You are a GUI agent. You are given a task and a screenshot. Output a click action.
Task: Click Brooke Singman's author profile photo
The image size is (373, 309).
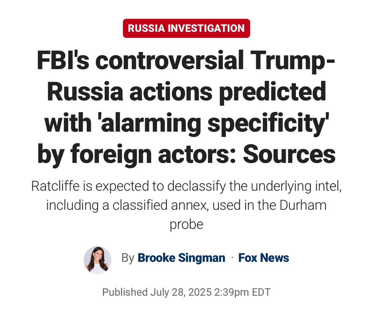click(x=98, y=260)
